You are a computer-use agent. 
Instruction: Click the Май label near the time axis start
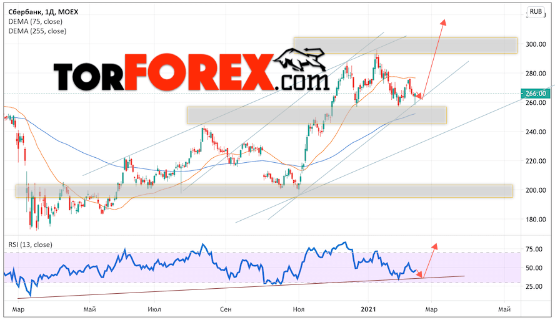pos(90,309)
